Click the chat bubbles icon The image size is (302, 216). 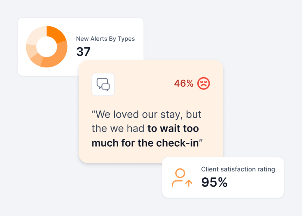click(103, 85)
